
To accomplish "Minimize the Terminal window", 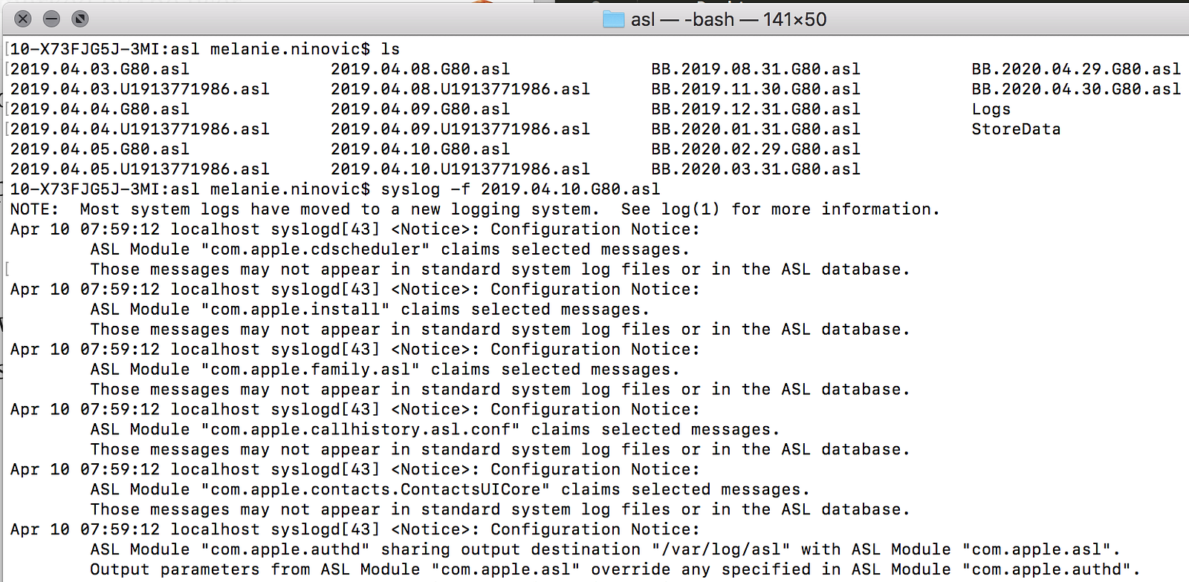I will click(x=51, y=19).
